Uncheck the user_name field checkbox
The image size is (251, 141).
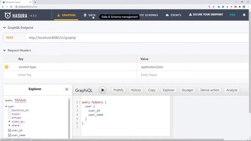pyautogui.click(x=9, y=135)
